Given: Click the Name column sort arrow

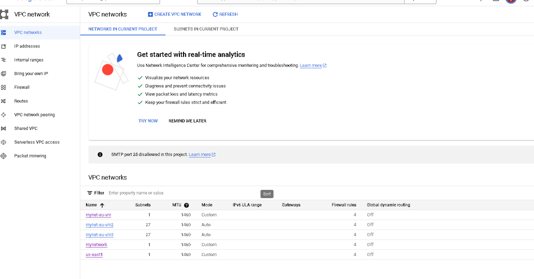Looking at the screenshot, I should coord(102,205).
